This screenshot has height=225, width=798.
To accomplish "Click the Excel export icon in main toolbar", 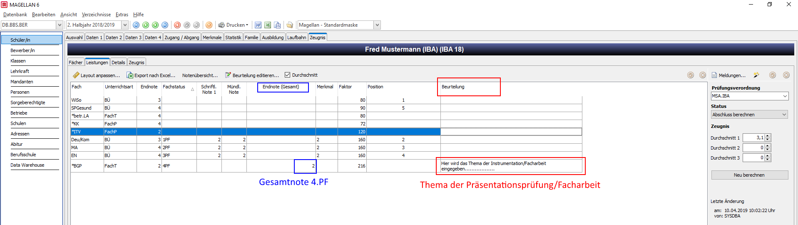I will [x=268, y=25].
